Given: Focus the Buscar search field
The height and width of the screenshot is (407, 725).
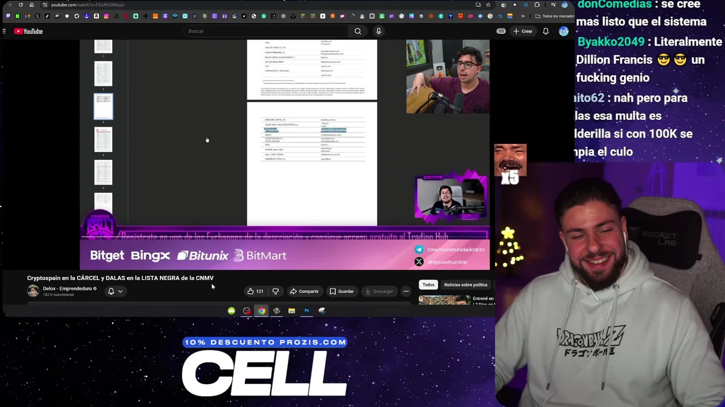Looking at the screenshot, I should coord(266,31).
